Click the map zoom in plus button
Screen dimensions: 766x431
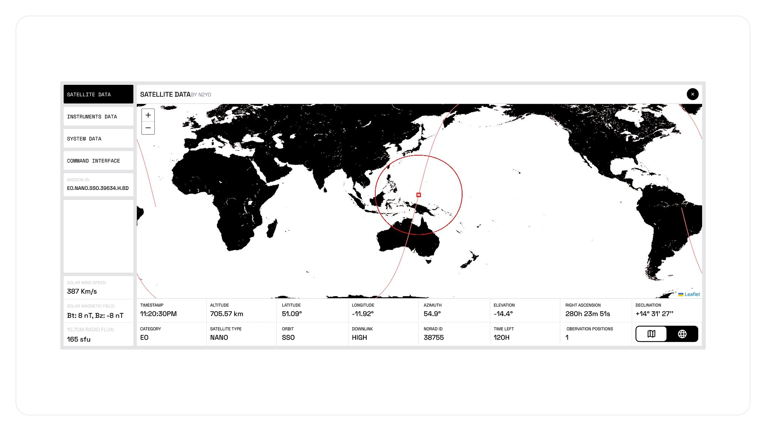pos(148,115)
